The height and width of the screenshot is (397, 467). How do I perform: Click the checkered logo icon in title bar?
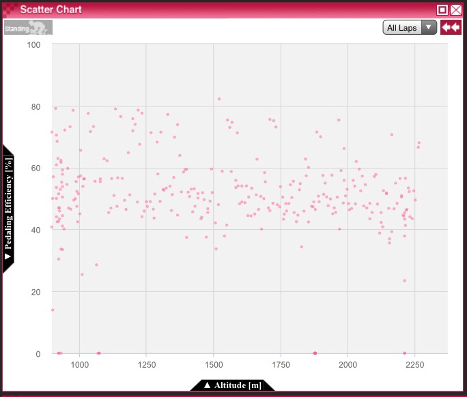coord(10,10)
